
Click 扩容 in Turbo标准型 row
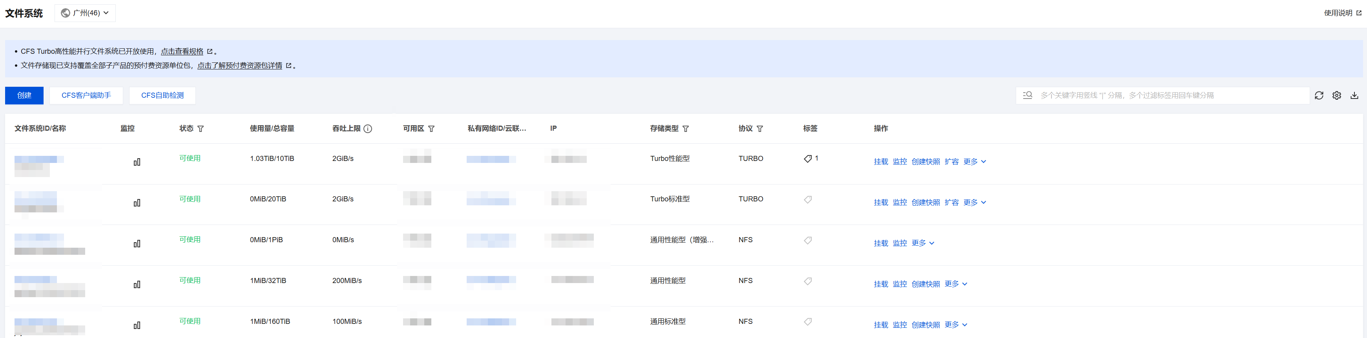tap(951, 203)
